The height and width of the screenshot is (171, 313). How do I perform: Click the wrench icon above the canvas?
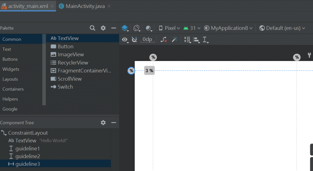click(x=309, y=55)
